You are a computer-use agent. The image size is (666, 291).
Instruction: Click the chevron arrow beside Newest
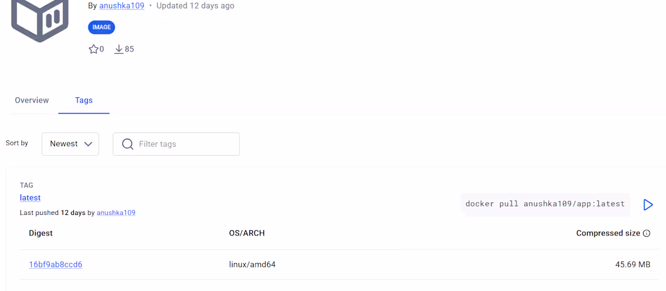(88, 144)
